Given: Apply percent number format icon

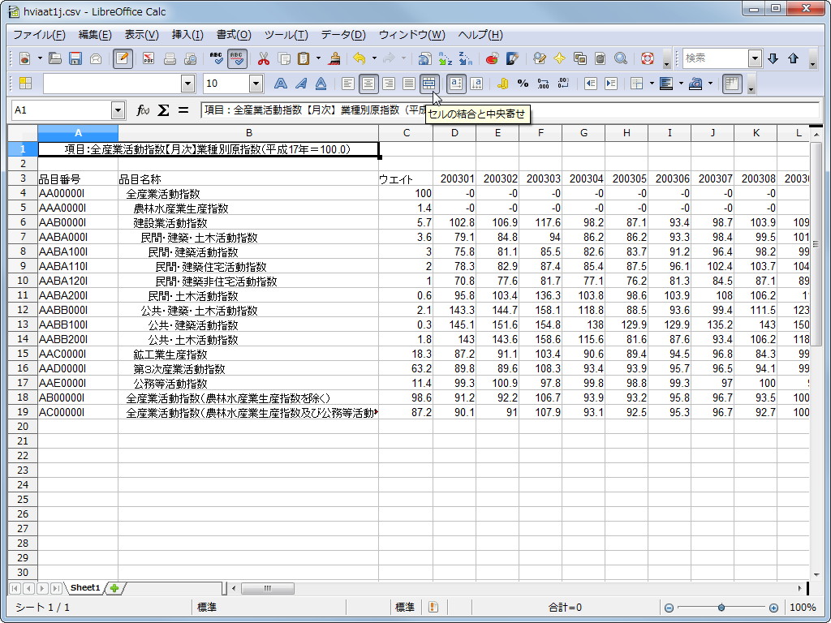Looking at the screenshot, I should (x=523, y=84).
